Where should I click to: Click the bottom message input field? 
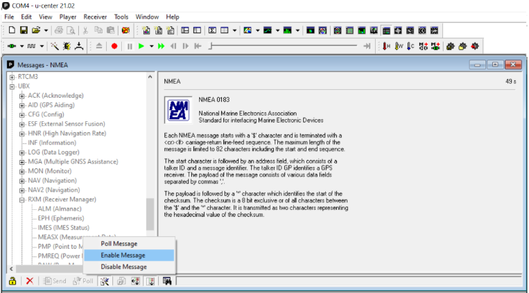[349, 281]
